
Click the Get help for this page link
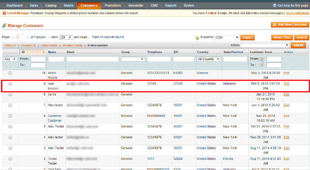pos(293,5)
